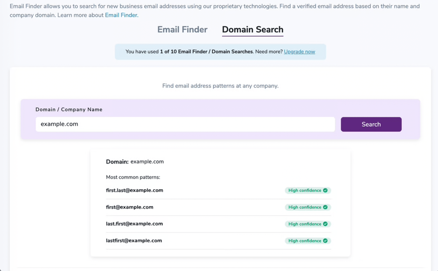This screenshot has height=271, width=438.
Task: Click checkmark icon in first.last@example.com row
Action: point(325,191)
